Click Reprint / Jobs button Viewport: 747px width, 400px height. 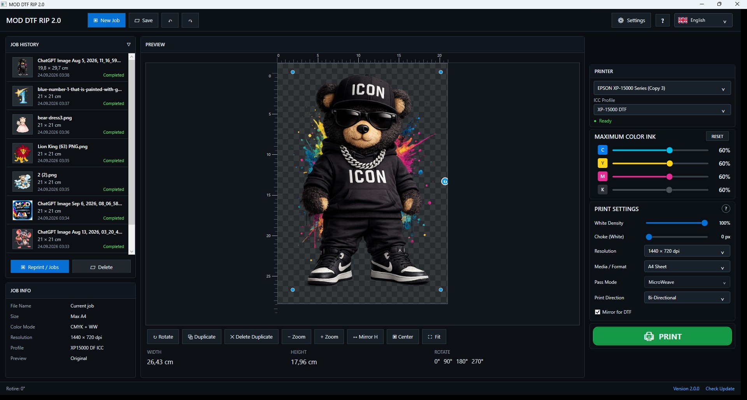pos(40,267)
